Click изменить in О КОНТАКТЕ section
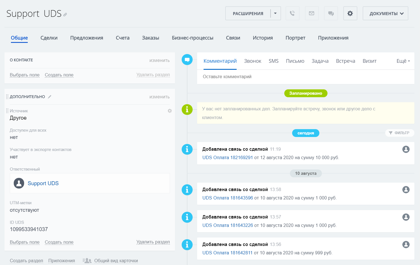Viewport: 420px width, 265px height. [x=160, y=60]
